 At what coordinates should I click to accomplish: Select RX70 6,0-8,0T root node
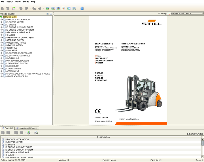coord(10,17)
